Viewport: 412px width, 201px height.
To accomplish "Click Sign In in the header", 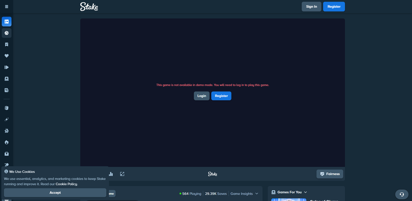I will tap(311, 6).
